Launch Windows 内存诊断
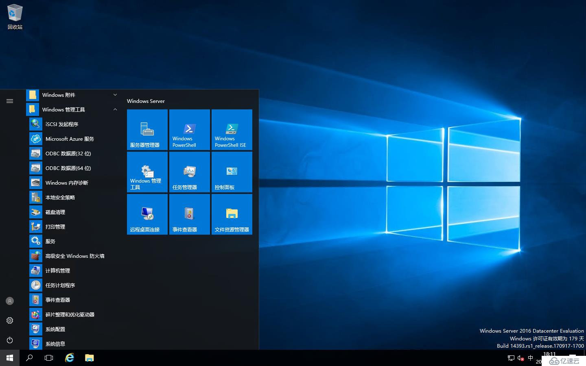 point(73,183)
